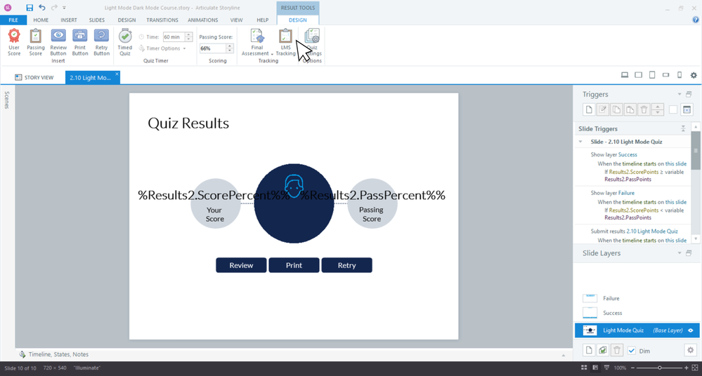Viewport: 702px width, 376px height.
Task: Paste a trigger in the Triggers panel
Action: tap(630, 109)
